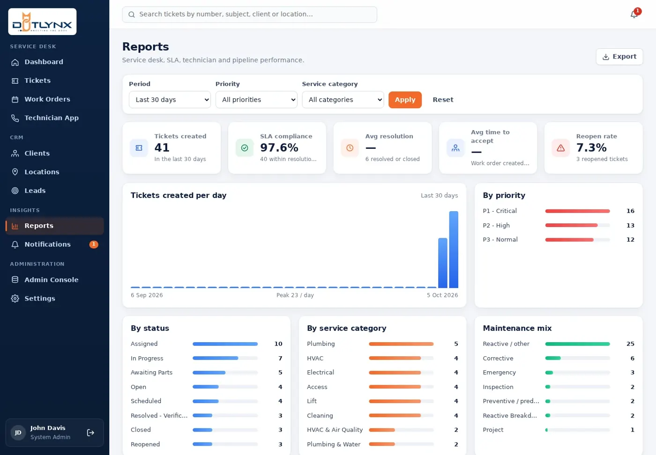The image size is (656, 455).
Task: Click the Notifications bell icon in sidebar
Action: click(15, 245)
